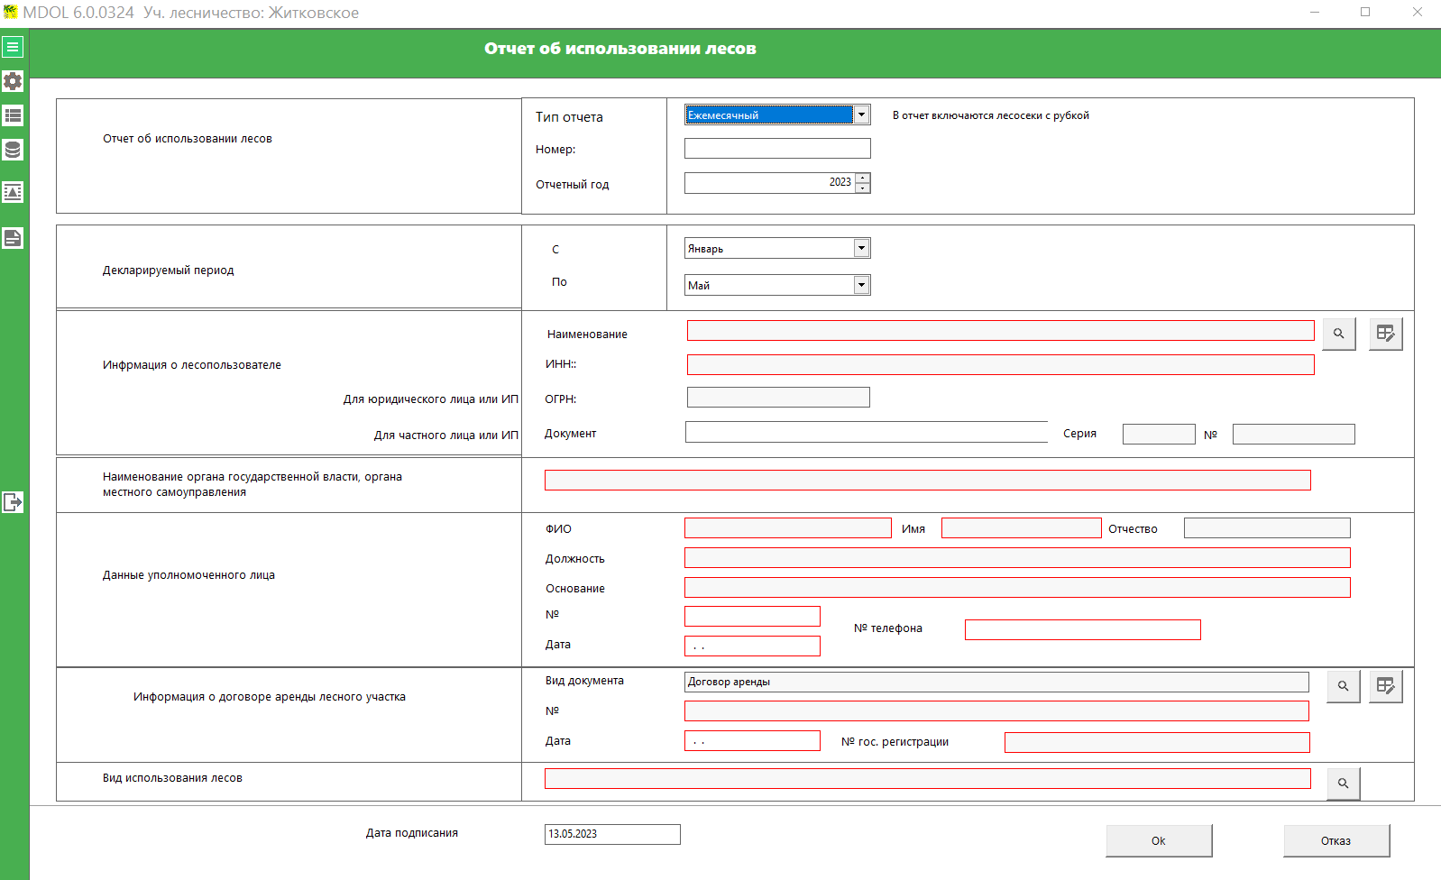
Task: Click 'Информация о договоре аренды лесного участка'
Action: (x=270, y=697)
